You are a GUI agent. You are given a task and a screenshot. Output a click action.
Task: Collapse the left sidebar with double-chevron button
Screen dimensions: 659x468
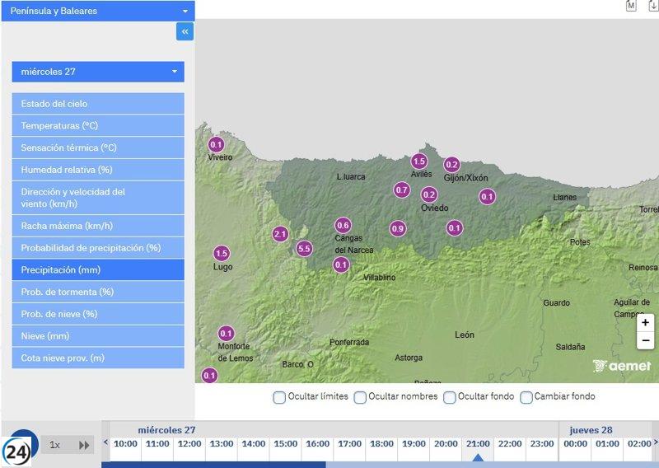[x=185, y=31]
